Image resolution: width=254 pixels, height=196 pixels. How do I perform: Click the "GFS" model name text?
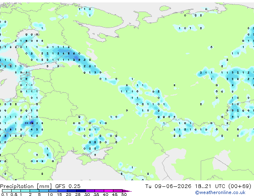click(60, 186)
